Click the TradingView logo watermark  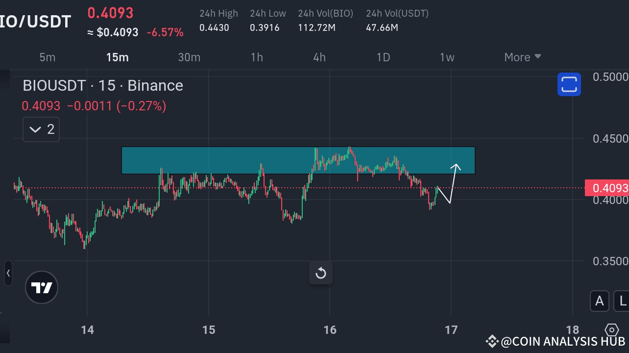click(42, 287)
